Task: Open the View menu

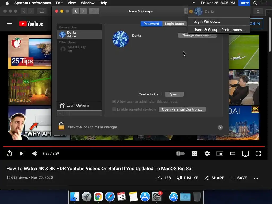Action: click(72, 3)
